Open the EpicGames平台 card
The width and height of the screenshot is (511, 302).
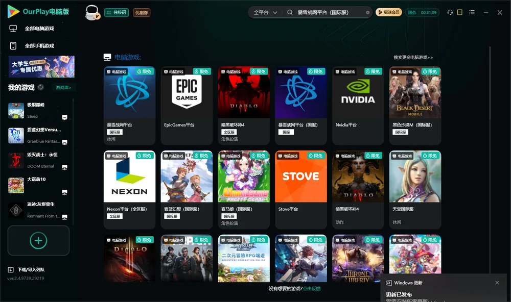coord(187,106)
